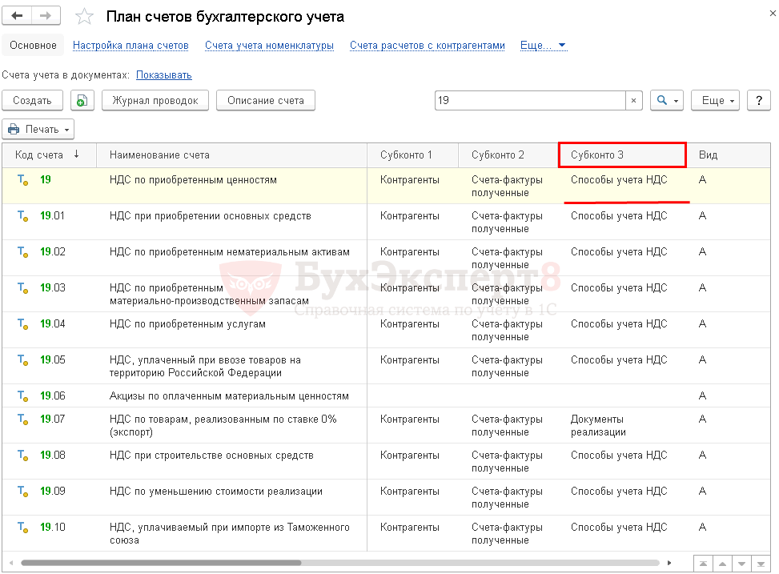Click the magnifier search button
The height and width of the screenshot is (574, 779).
pos(667,100)
